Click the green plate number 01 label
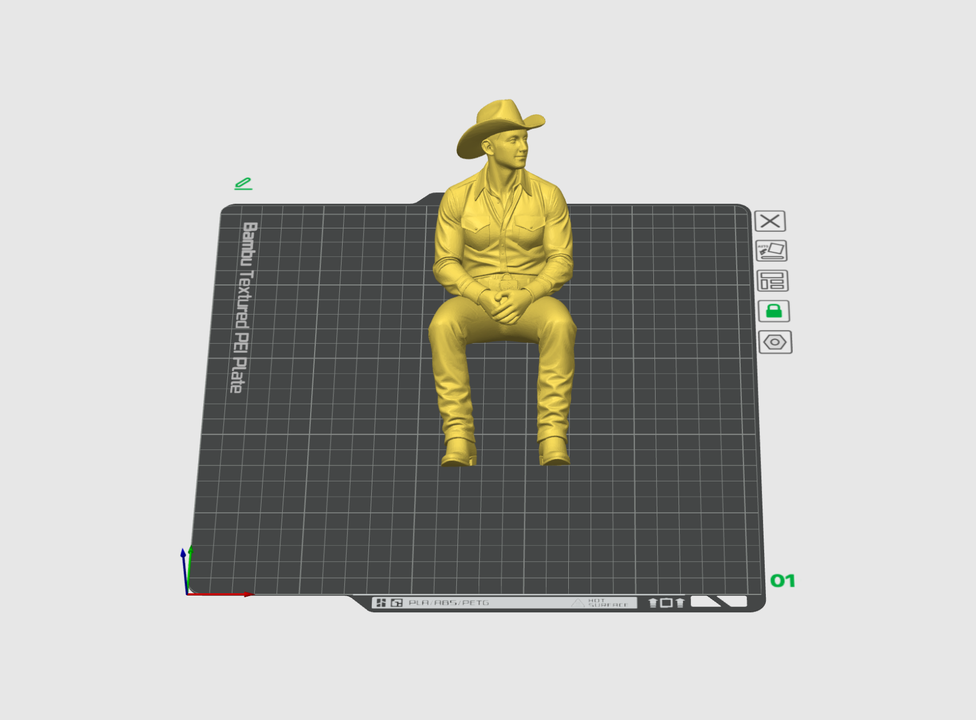976x720 pixels. [782, 581]
